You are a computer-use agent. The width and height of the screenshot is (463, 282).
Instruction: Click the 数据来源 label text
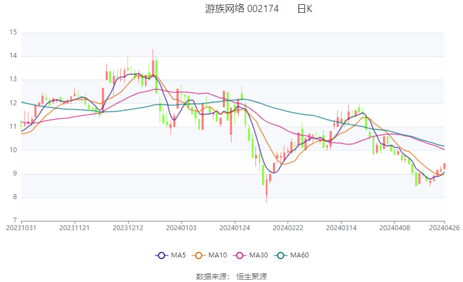pos(212,277)
